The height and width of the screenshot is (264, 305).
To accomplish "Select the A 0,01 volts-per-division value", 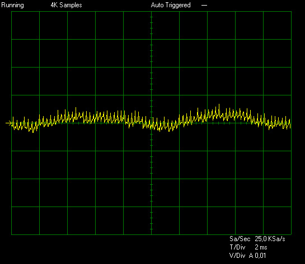I will coord(257,256).
